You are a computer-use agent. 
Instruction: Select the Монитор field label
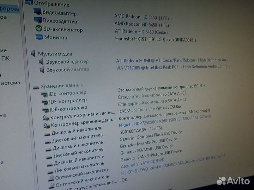point(56,38)
